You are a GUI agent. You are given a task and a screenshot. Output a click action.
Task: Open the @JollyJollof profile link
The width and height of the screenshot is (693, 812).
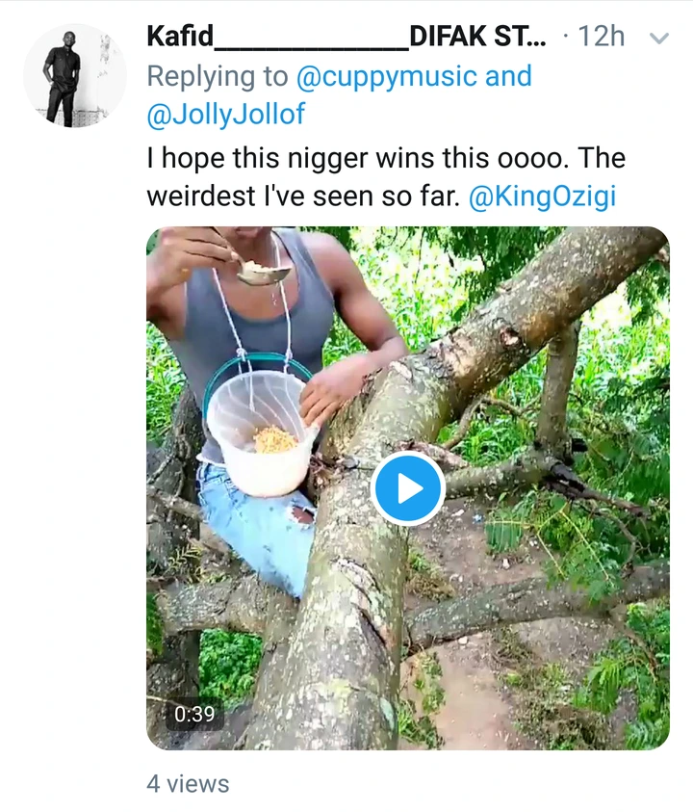tap(225, 115)
